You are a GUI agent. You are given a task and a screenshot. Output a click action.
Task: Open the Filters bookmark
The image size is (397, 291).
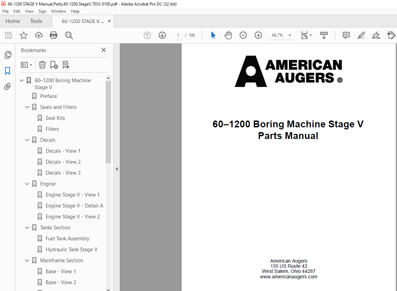click(x=52, y=129)
